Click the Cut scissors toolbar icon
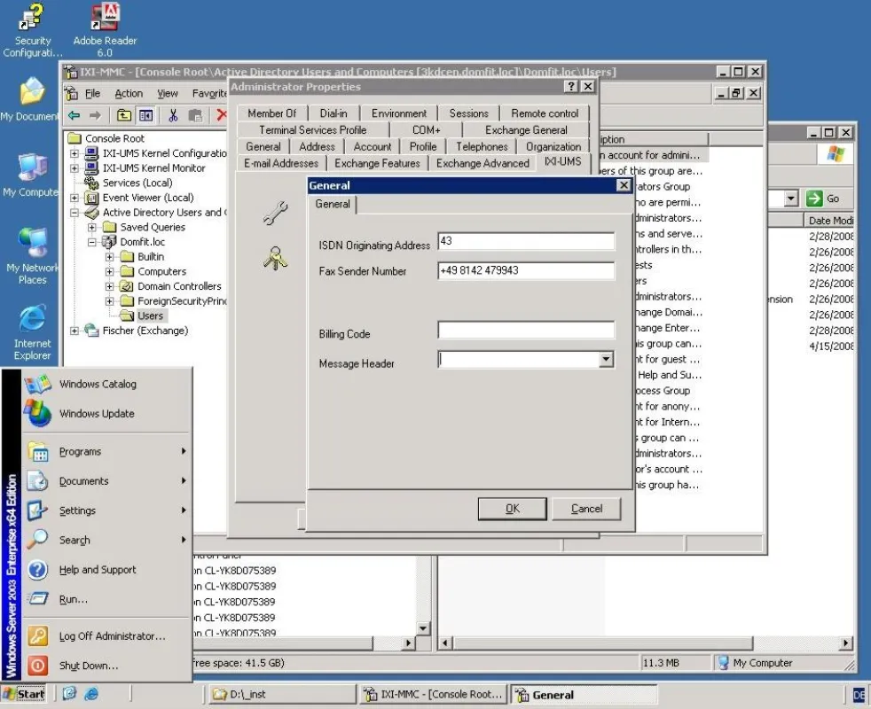This screenshot has width=871, height=709. (173, 115)
